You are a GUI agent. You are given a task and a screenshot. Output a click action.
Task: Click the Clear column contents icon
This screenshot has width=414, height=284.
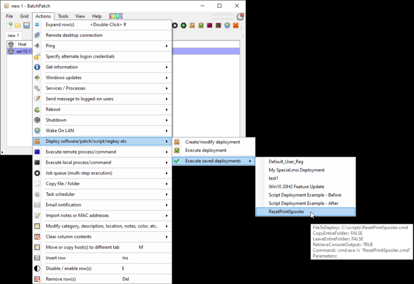(x=37, y=237)
